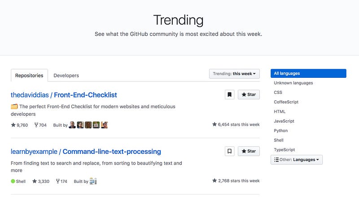Star the Front-End-Checklist repository
Image resolution: width=359 pixels, height=199 pixels.
[249, 94]
